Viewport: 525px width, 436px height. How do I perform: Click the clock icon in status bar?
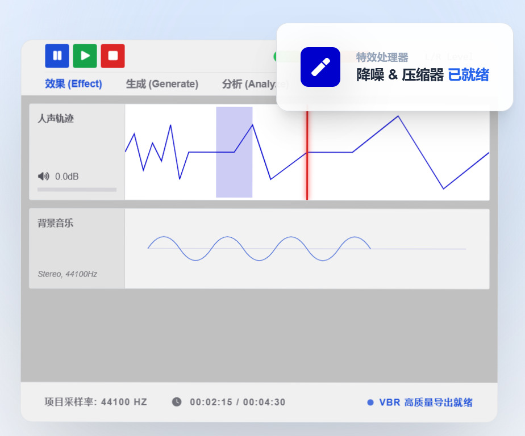tap(177, 402)
